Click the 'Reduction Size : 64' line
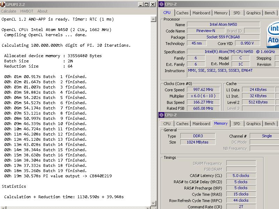 [38, 66]
